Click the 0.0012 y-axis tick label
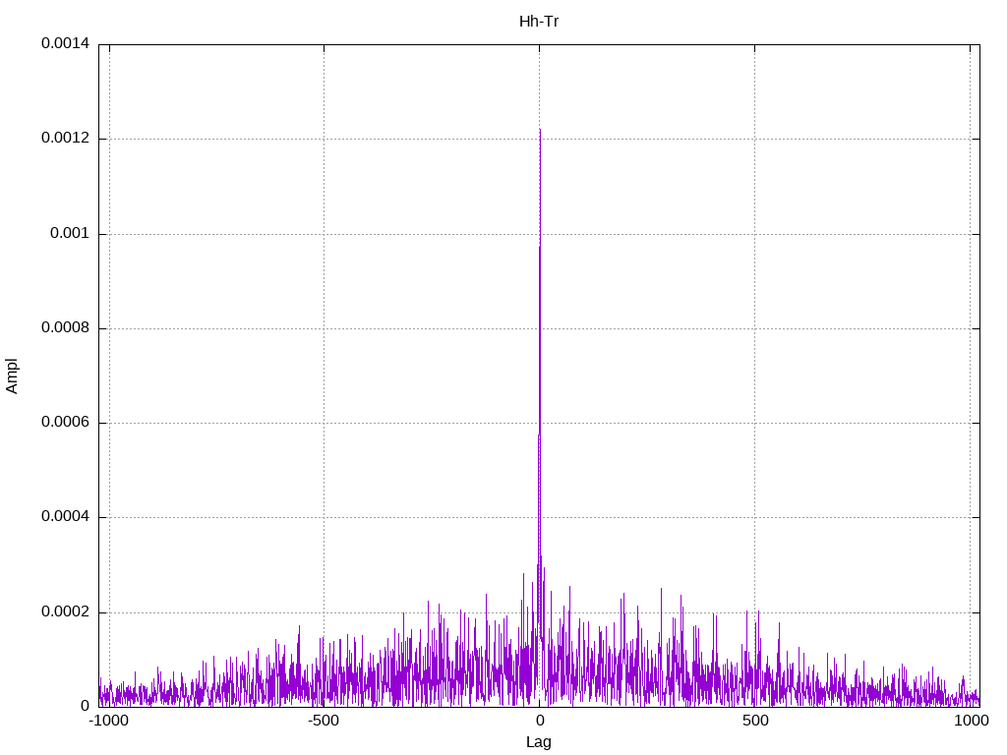 66,138
